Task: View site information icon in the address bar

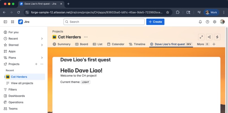Action: pyautogui.click(x=27, y=12)
